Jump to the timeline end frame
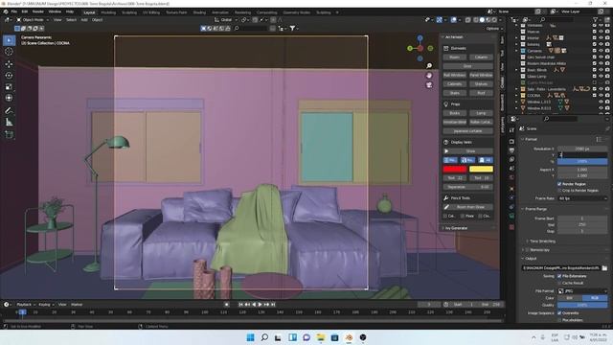The width and height of the screenshot is (613, 345). pyautogui.click(x=273, y=305)
